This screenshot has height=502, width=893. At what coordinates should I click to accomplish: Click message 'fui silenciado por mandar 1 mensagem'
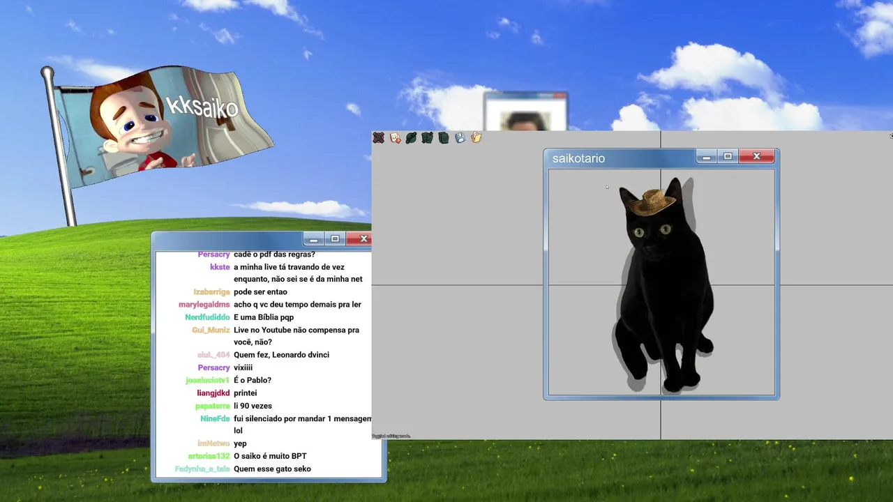[x=303, y=418]
